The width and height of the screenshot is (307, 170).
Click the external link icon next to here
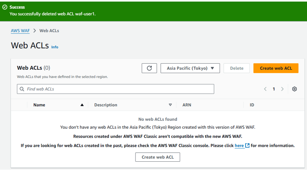247,146
